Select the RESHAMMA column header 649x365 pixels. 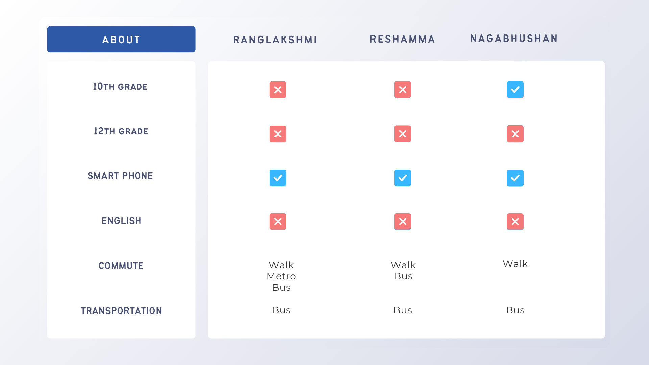pos(402,39)
